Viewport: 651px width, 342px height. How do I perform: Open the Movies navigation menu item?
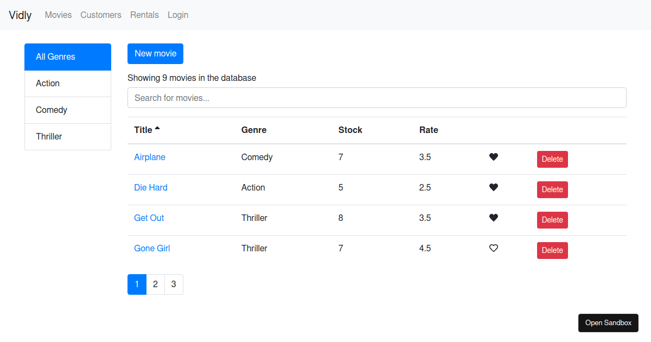pos(58,15)
